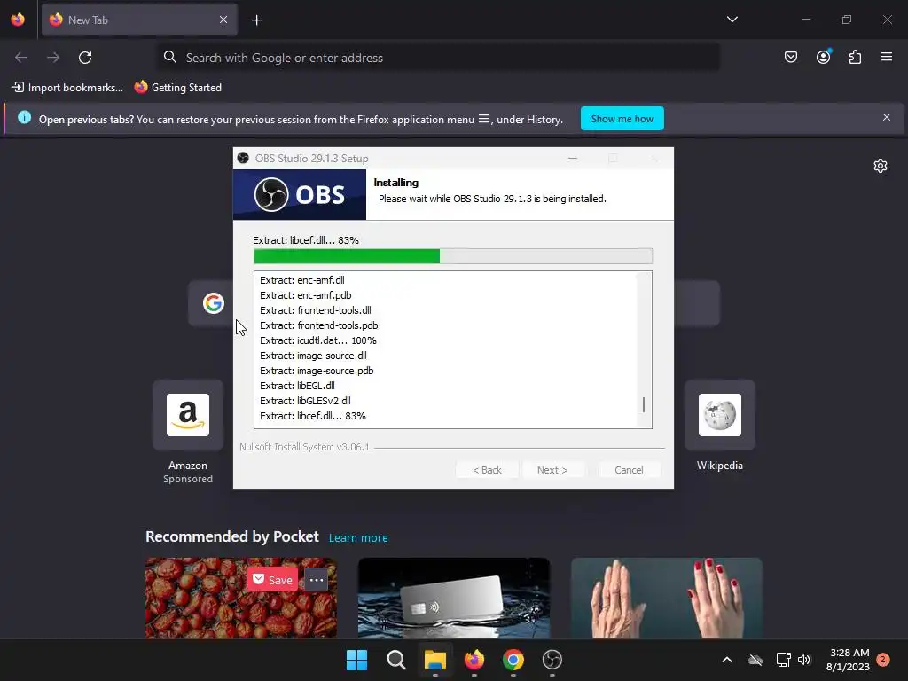The height and width of the screenshot is (681, 908).
Task: Click the OBS logo in title bar
Action: [243, 158]
